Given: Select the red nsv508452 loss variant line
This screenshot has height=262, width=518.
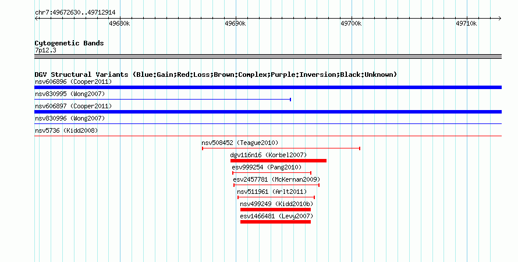Looking at the screenshot, I should tap(281, 148).
